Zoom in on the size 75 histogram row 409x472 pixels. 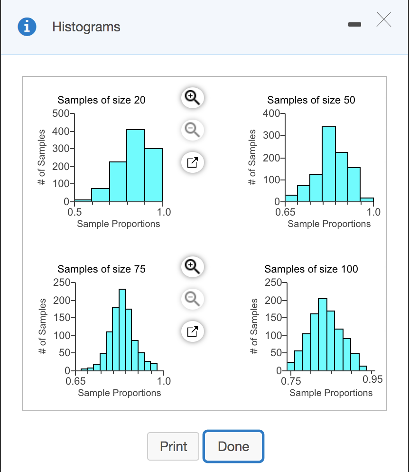192,267
